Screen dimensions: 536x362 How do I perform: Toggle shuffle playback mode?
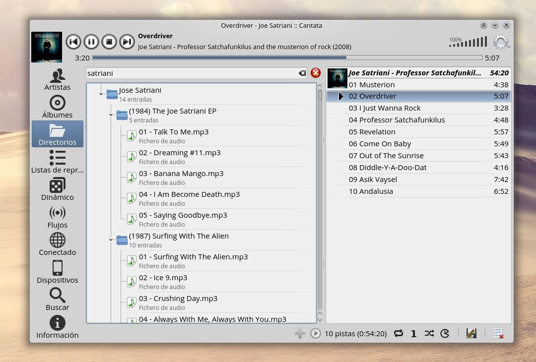click(x=429, y=334)
